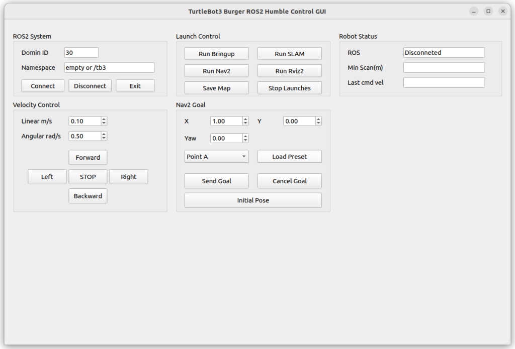Click the X coordinate field

coord(226,121)
